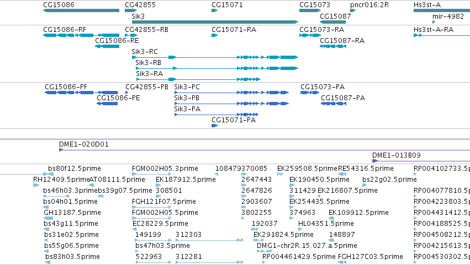Click the pncr016:2R gene label
The height and width of the screenshot is (265, 470).
[369, 5]
